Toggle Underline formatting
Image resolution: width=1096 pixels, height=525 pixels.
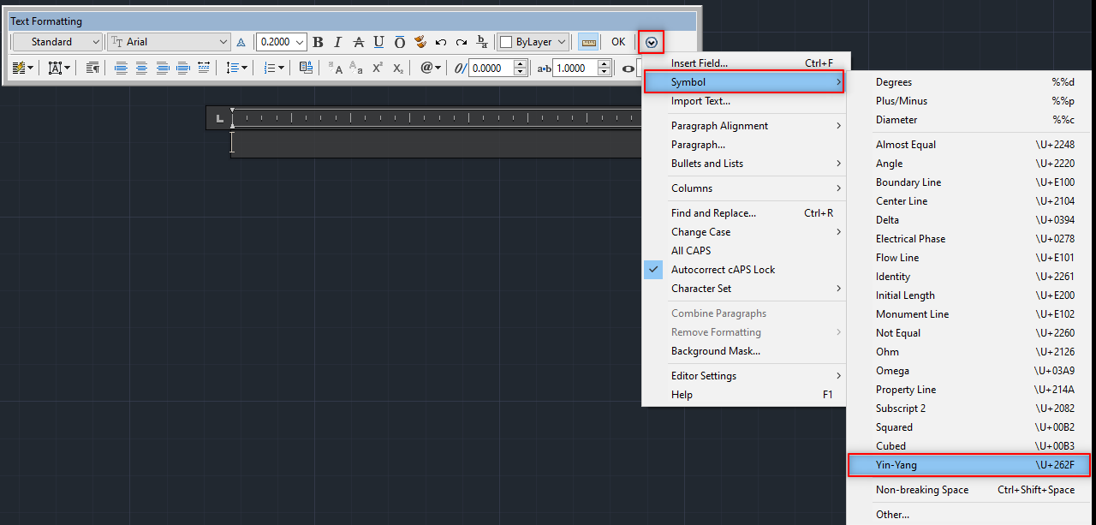[x=378, y=42]
